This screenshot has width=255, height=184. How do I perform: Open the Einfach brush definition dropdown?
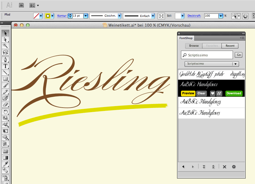tap(153, 16)
